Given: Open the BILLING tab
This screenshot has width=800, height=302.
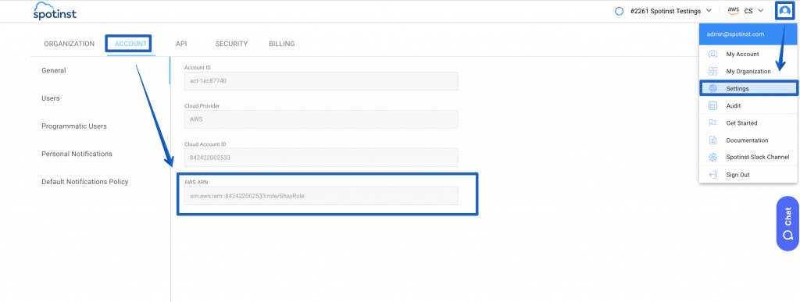Looking at the screenshot, I should 281,44.
